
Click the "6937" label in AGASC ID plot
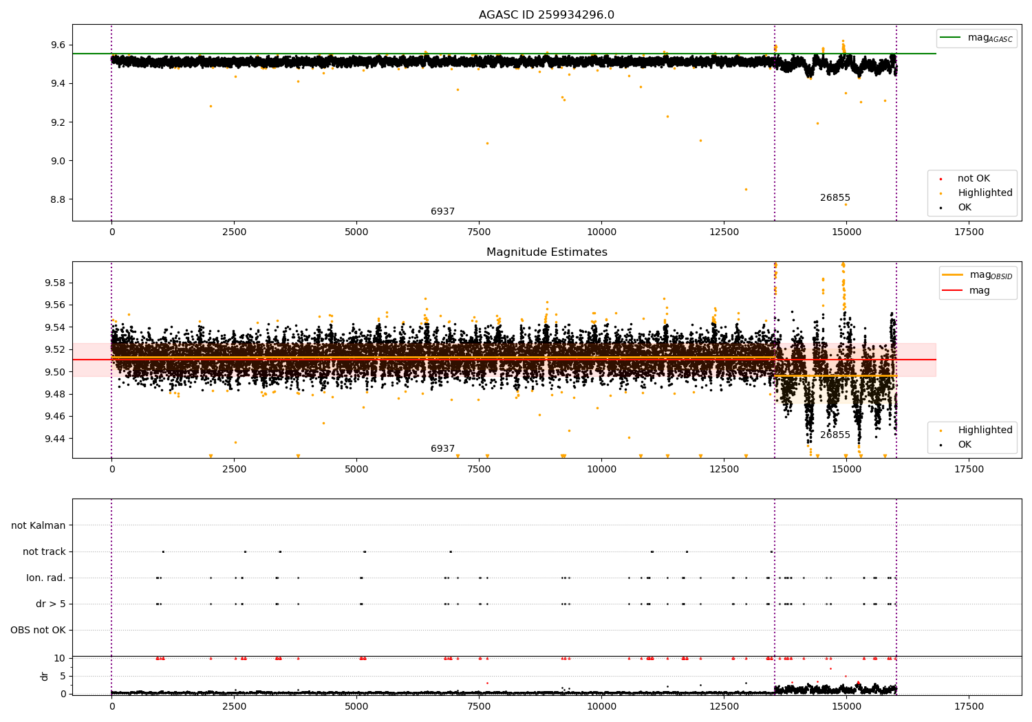click(x=442, y=212)
